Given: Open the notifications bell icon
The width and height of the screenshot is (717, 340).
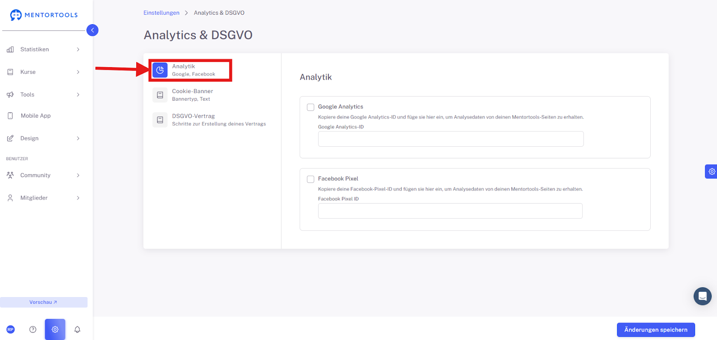Looking at the screenshot, I should point(77,330).
